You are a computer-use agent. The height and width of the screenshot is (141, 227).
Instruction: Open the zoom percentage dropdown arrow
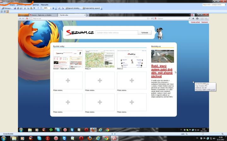(x=51, y=8)
